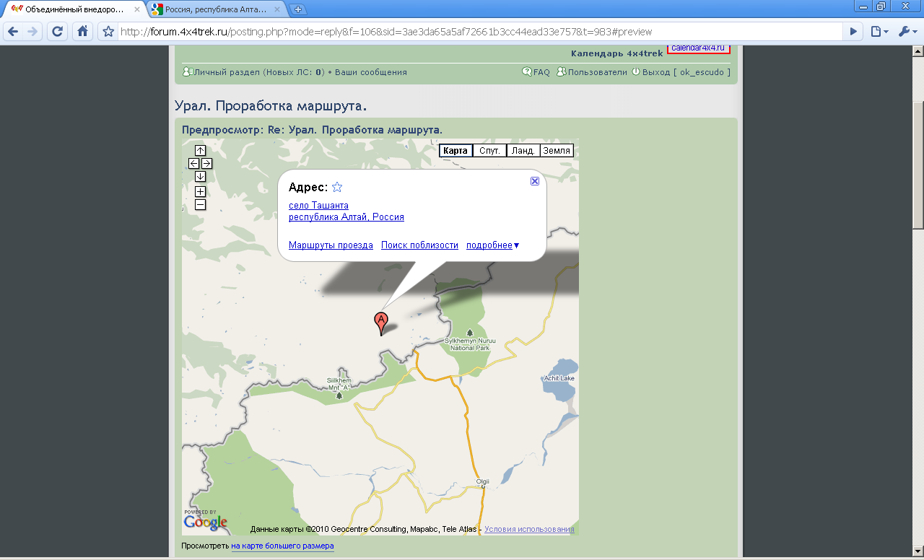Bookmark page with star icon
The width and height of the screenshot is (924, 560).
click(108, 32)
